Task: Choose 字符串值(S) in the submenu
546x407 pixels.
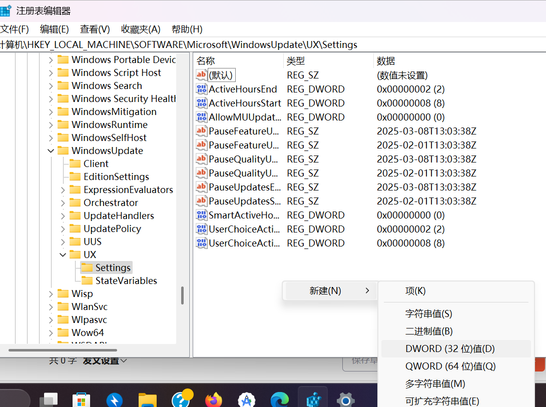Action: click(456, 314)
